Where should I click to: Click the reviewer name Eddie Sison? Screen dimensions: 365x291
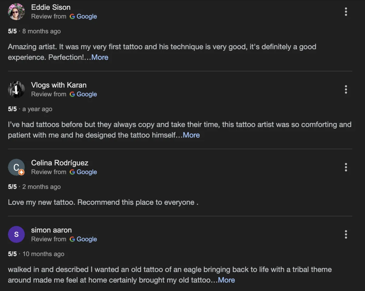(51, 7)
